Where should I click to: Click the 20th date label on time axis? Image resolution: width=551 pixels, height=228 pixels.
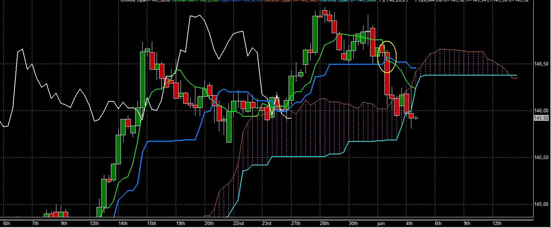point(209,224)
